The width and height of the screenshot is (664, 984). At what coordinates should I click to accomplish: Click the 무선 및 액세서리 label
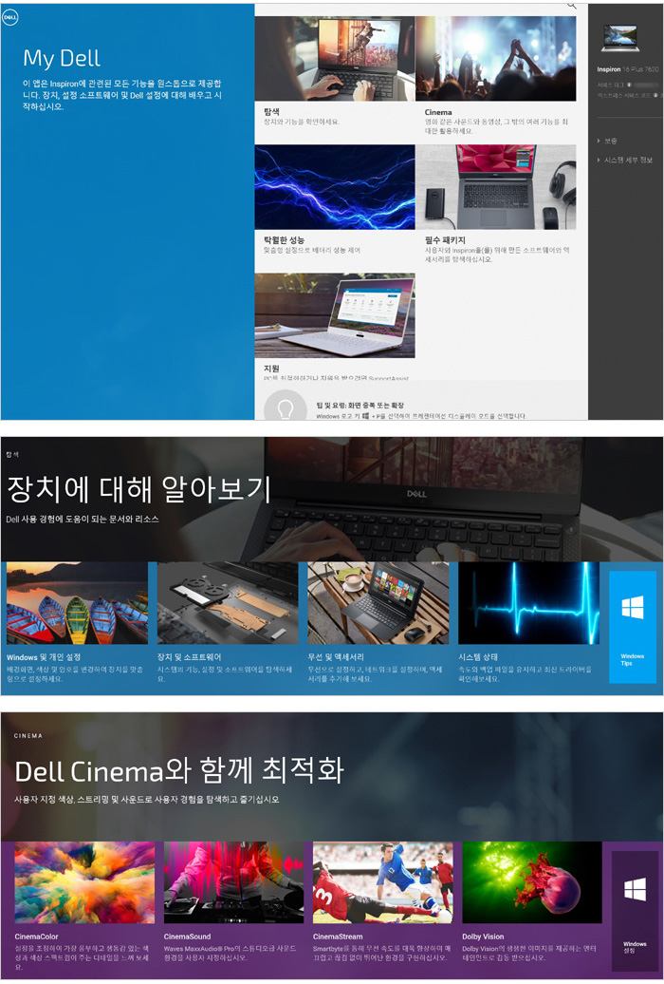pyautogui.click(x=336, y=657)
